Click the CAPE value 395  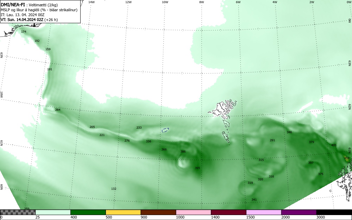197,168
